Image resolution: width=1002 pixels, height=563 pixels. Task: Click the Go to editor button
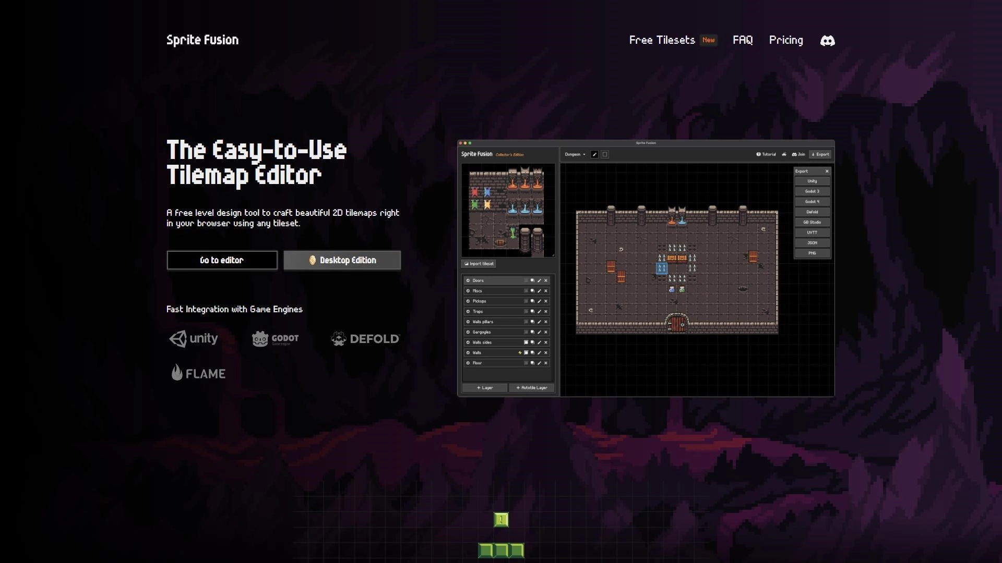tap(222, 260)
